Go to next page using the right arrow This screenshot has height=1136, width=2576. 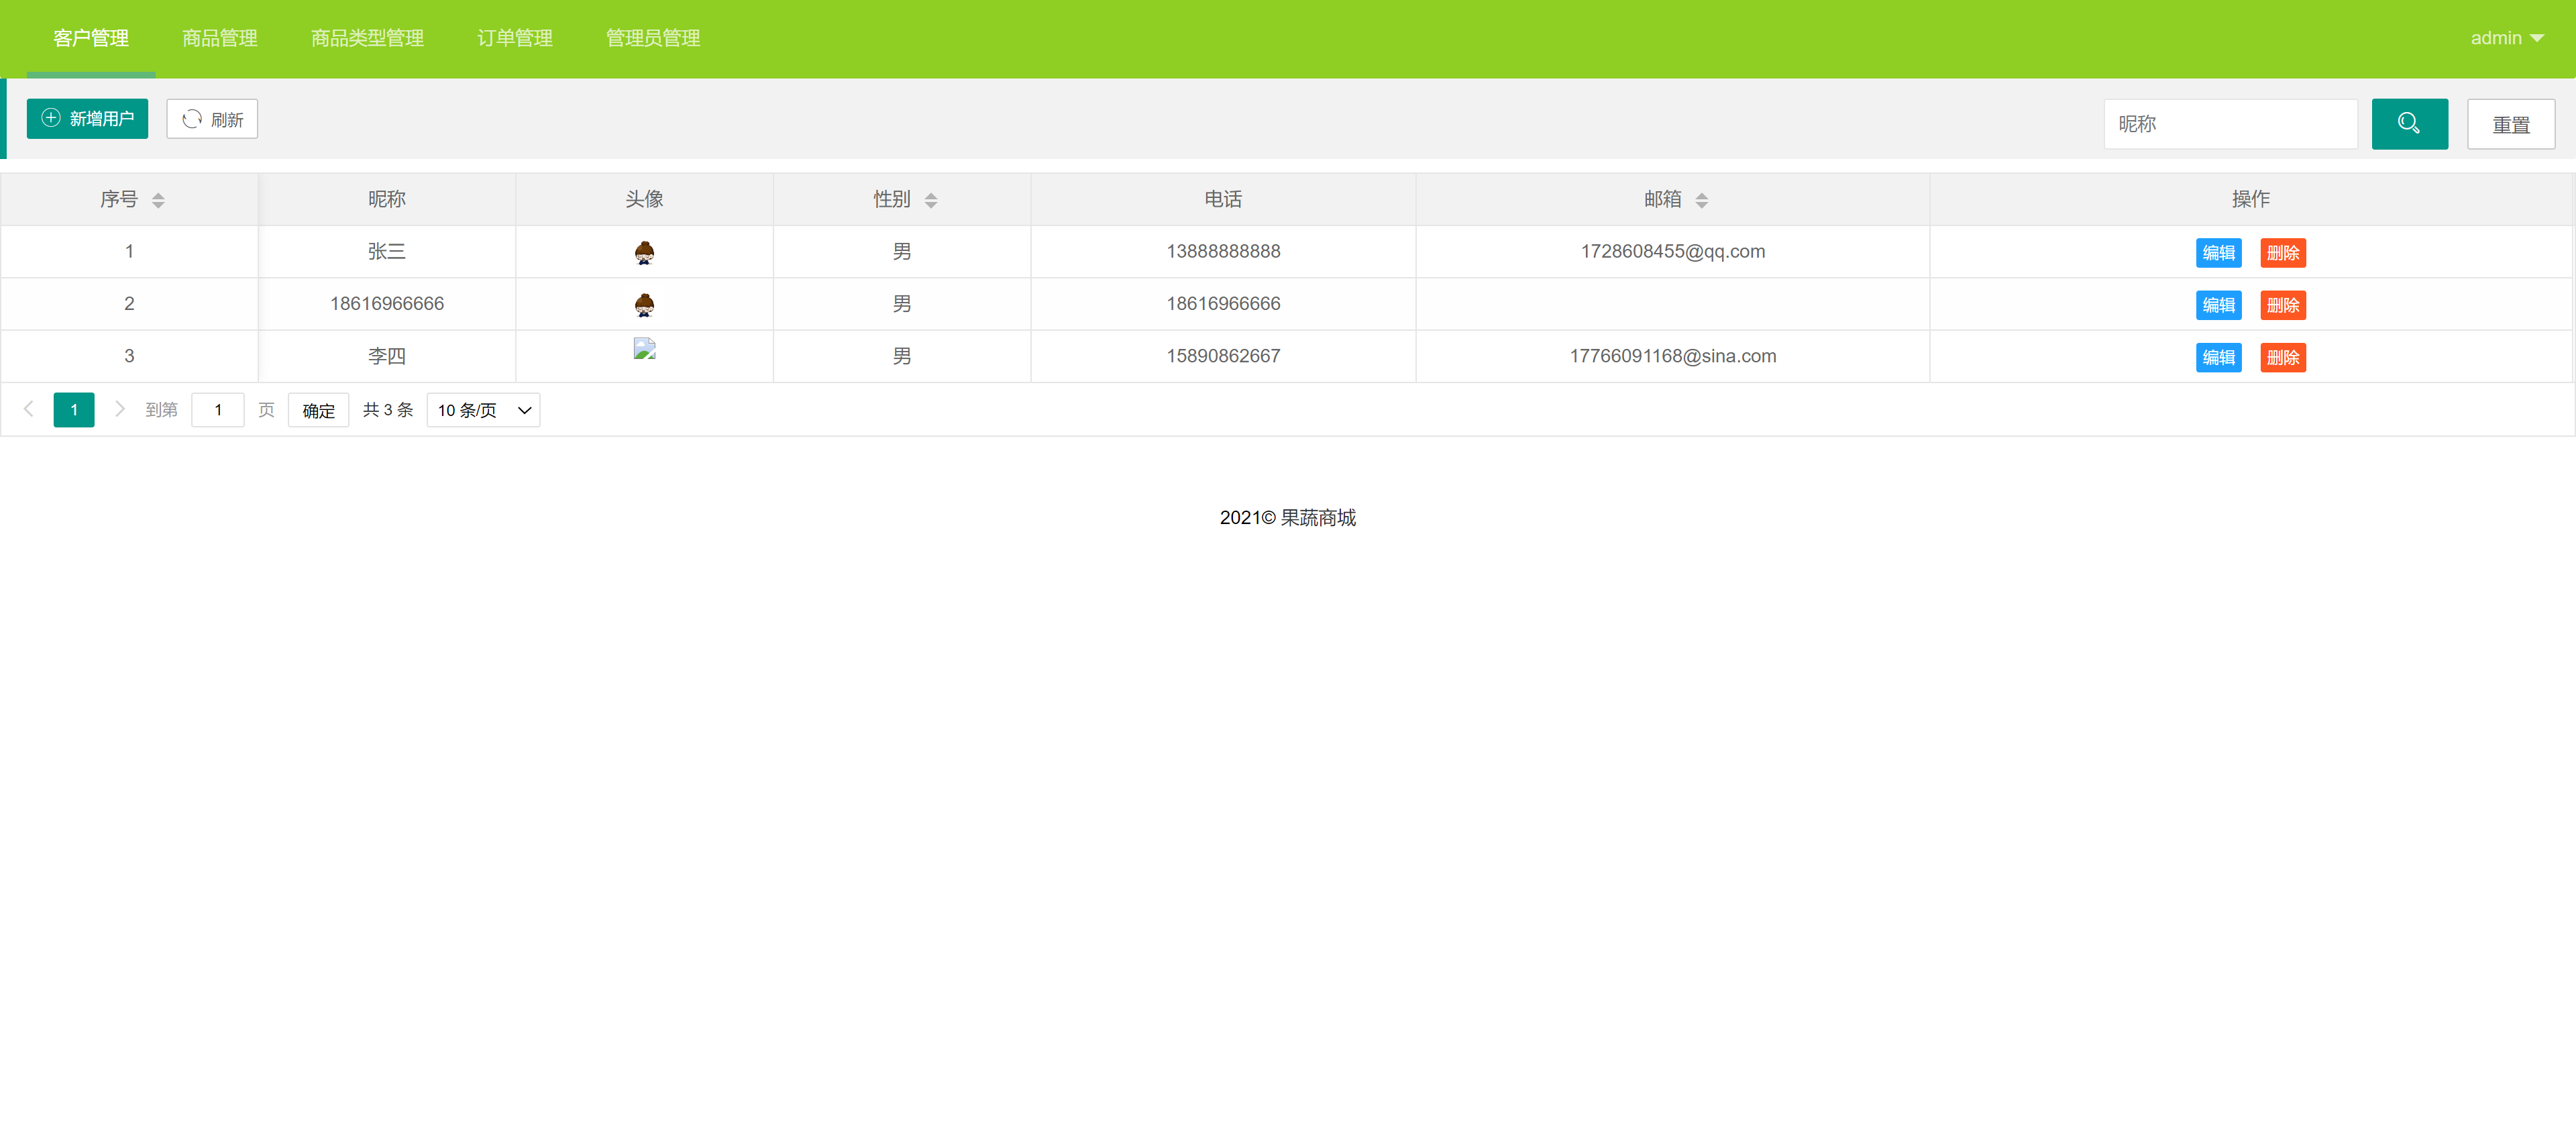120,409
